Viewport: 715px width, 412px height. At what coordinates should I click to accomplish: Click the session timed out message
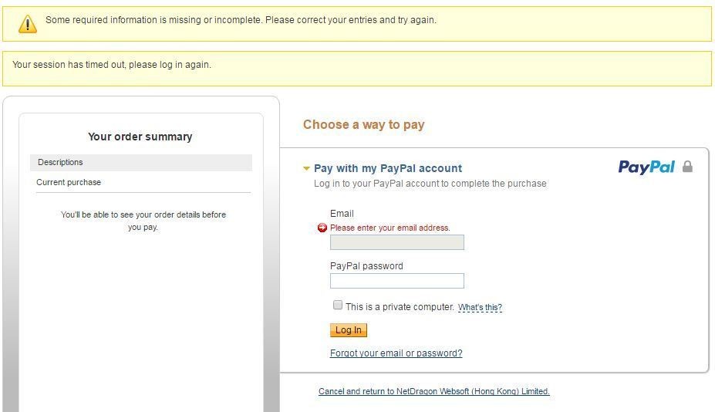click(112, 65)
